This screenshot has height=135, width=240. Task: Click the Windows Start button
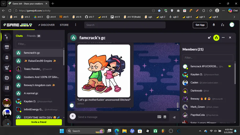tap(62, 131)
